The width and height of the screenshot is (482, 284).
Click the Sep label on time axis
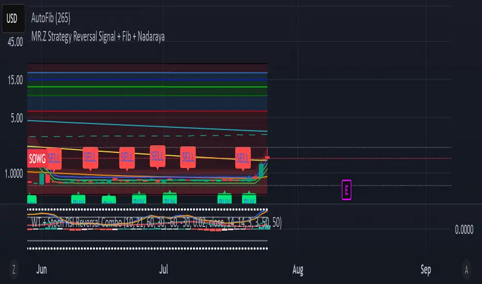[x=426, y=270]
